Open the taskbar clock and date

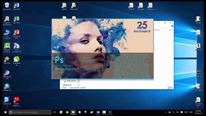click(x=198, y=112)
